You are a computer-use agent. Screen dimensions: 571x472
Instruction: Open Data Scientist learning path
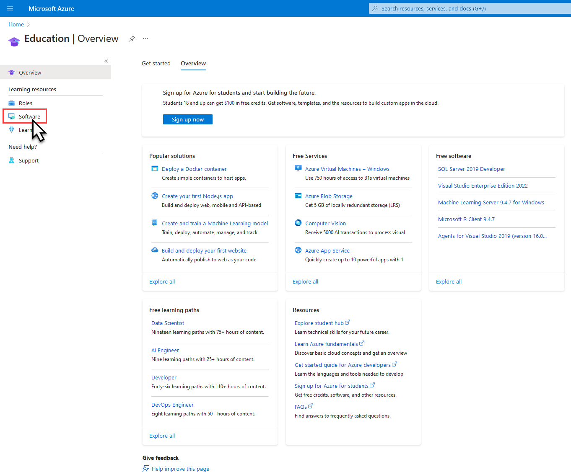(x=168, y=323)
